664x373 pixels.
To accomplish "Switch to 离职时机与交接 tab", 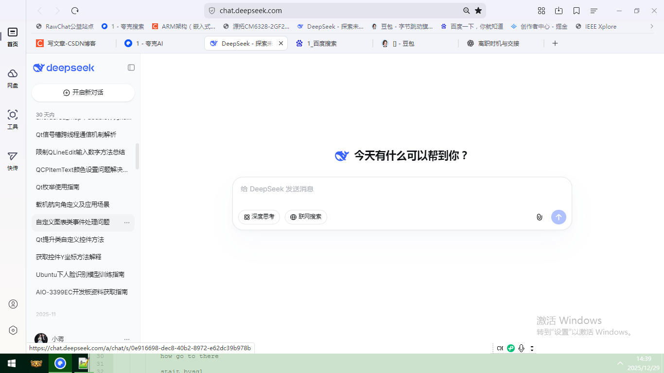I will point(503,43).
